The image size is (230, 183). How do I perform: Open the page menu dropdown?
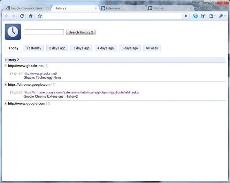coord(212,16)
